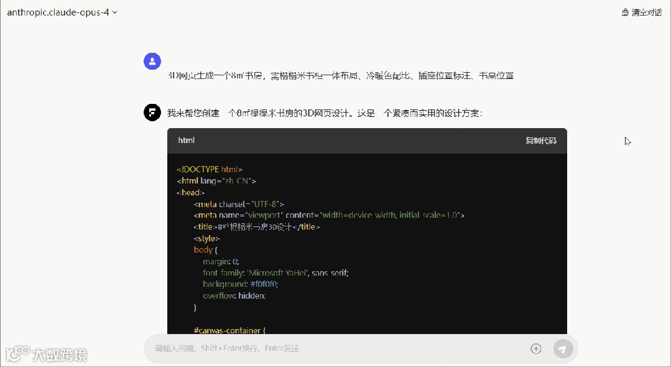
Task: Click the html lang code line
Action: click(216, 181)
